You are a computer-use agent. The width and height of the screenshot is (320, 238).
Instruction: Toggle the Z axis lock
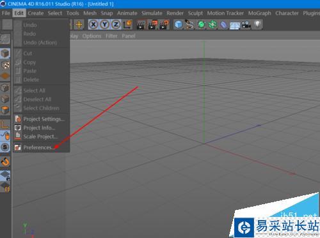click(x=116, y=24)
